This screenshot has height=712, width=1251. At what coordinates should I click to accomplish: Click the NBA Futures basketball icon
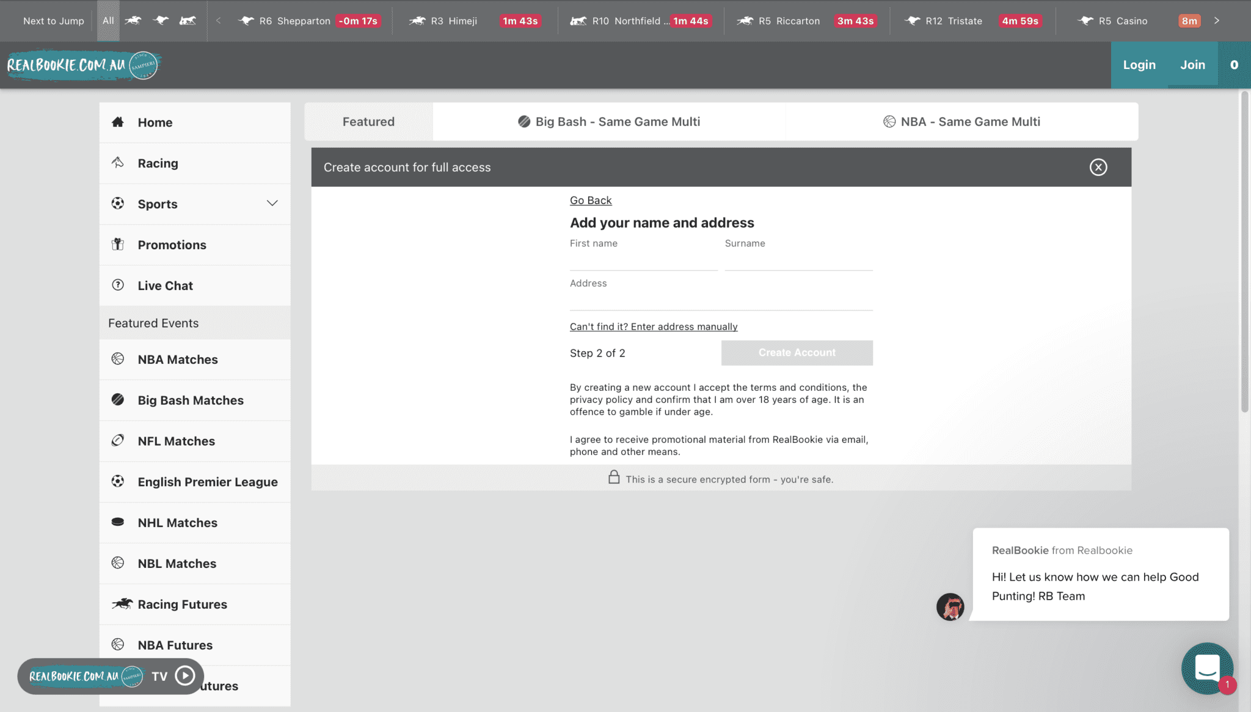coord(118,644)
